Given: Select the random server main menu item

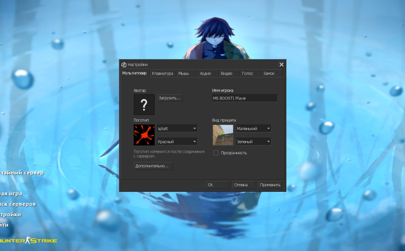Looking at the screenshot, I should (x=22, y=173).
